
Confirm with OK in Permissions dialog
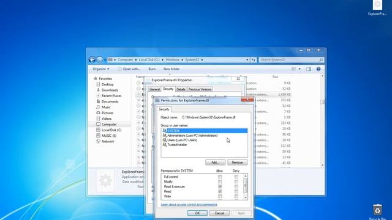click(197, 213)
